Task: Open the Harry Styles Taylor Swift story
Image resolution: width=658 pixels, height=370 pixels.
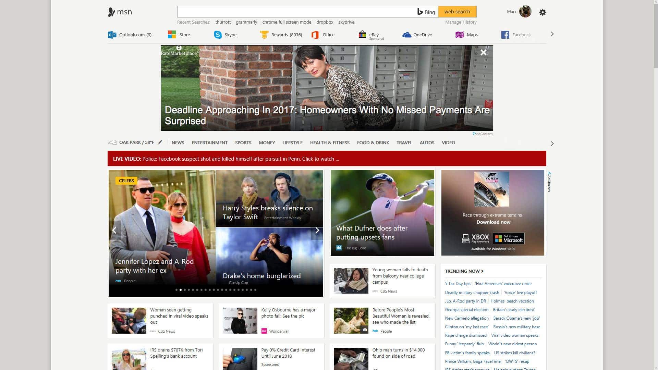Action: tap(269, 199)
